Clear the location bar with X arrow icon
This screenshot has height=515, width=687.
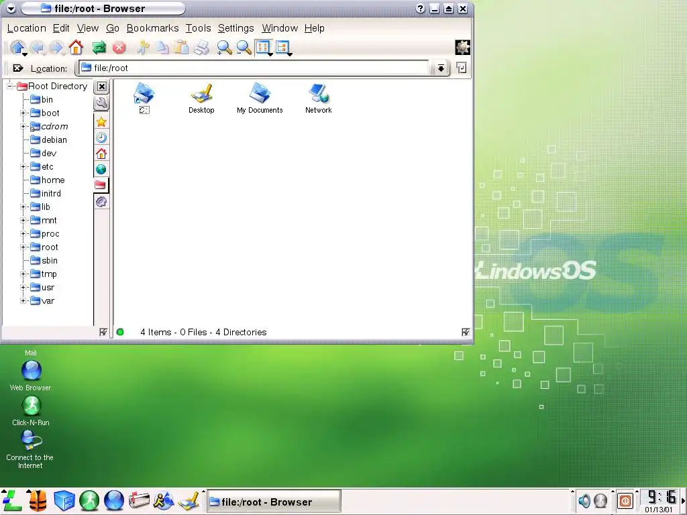tap(18, 68)
